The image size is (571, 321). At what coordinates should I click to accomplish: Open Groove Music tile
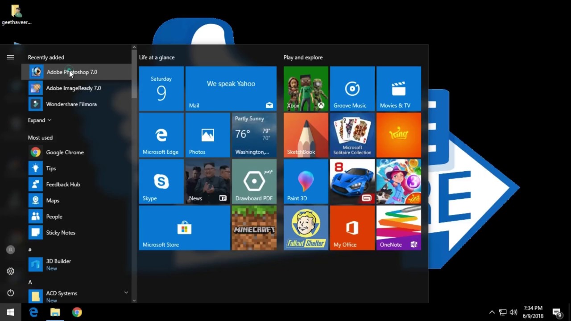point(352,89)
